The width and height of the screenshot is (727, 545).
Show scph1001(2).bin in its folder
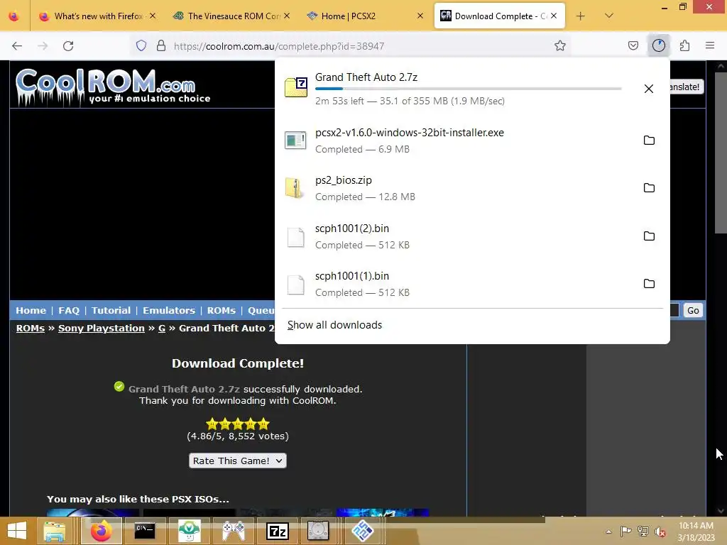point(649,236)
